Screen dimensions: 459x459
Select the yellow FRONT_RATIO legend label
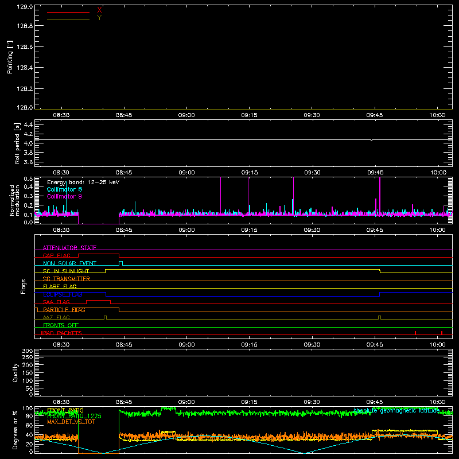pyautogui.click(x=65, y=410)
